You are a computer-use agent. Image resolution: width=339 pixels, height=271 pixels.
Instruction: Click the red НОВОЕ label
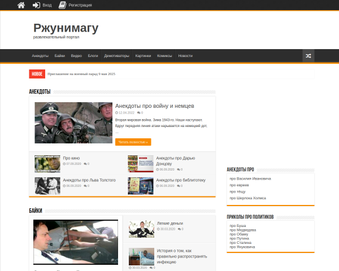point(37,74)
